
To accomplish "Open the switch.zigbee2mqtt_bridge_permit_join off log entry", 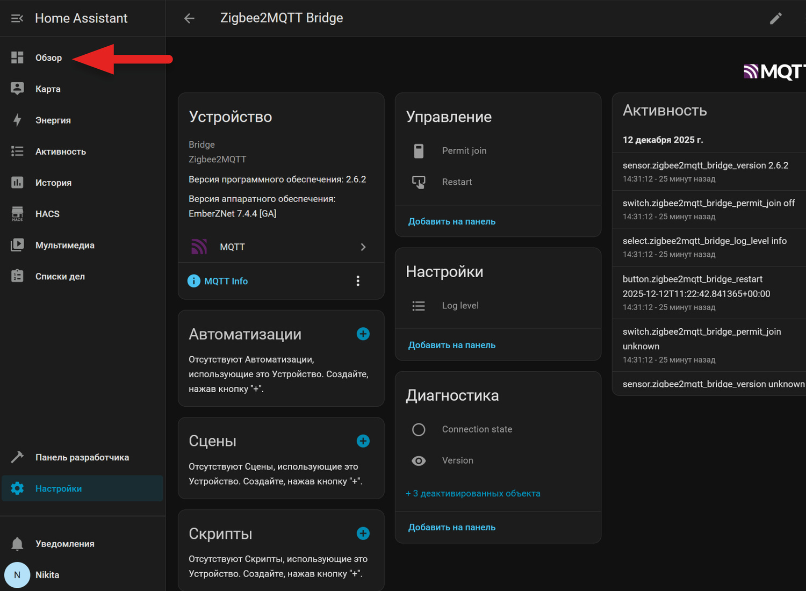I will point(709,210).
